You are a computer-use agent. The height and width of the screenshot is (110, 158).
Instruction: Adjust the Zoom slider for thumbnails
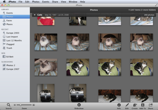21,105
